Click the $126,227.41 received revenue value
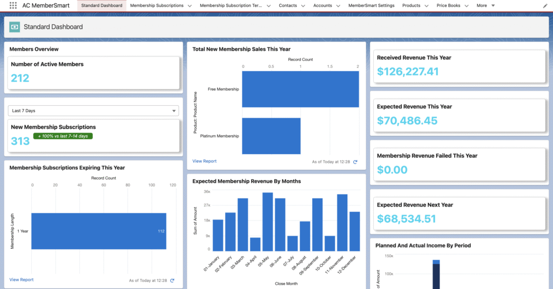This screenshot has height=289, width=553. click(x=408, y=72)
